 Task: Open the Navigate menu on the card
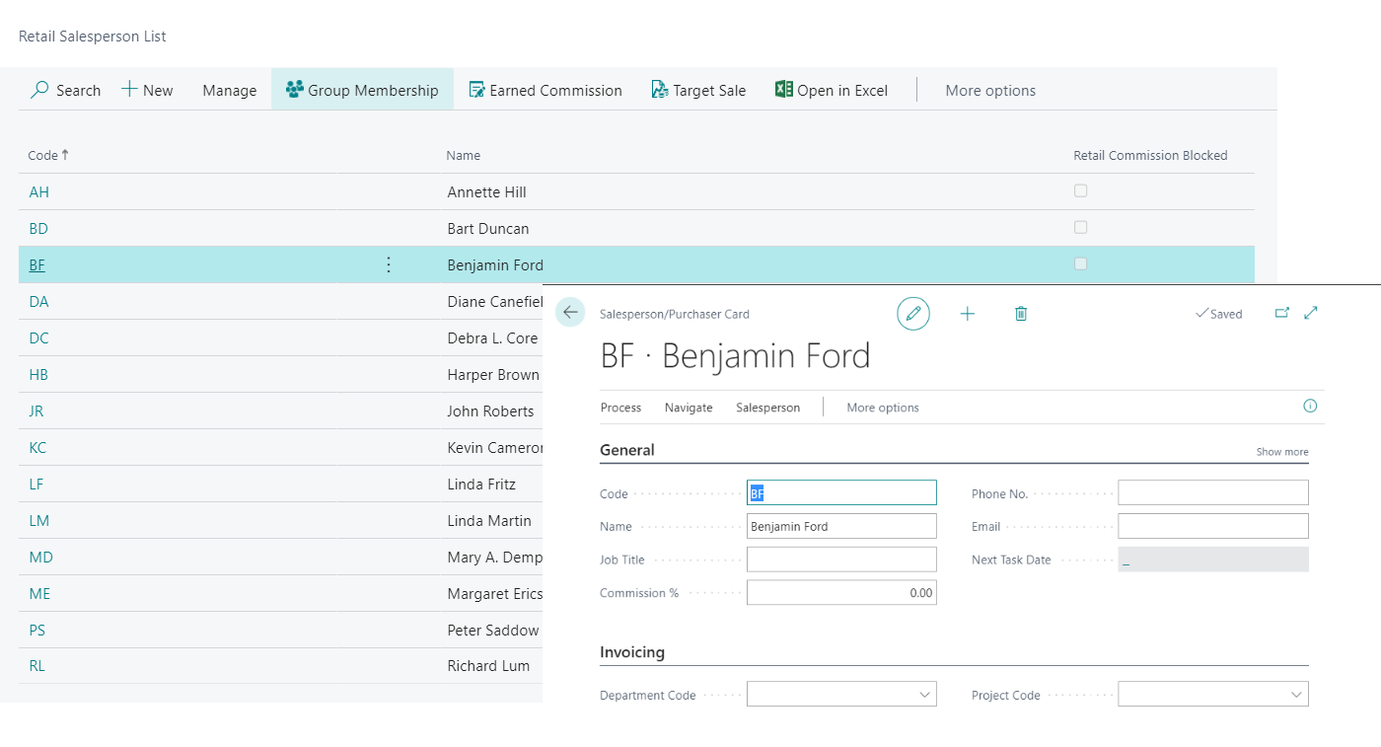(x=689, y=408)
